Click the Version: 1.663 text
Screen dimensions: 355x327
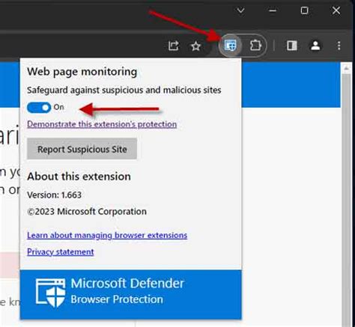pos(54,195)
